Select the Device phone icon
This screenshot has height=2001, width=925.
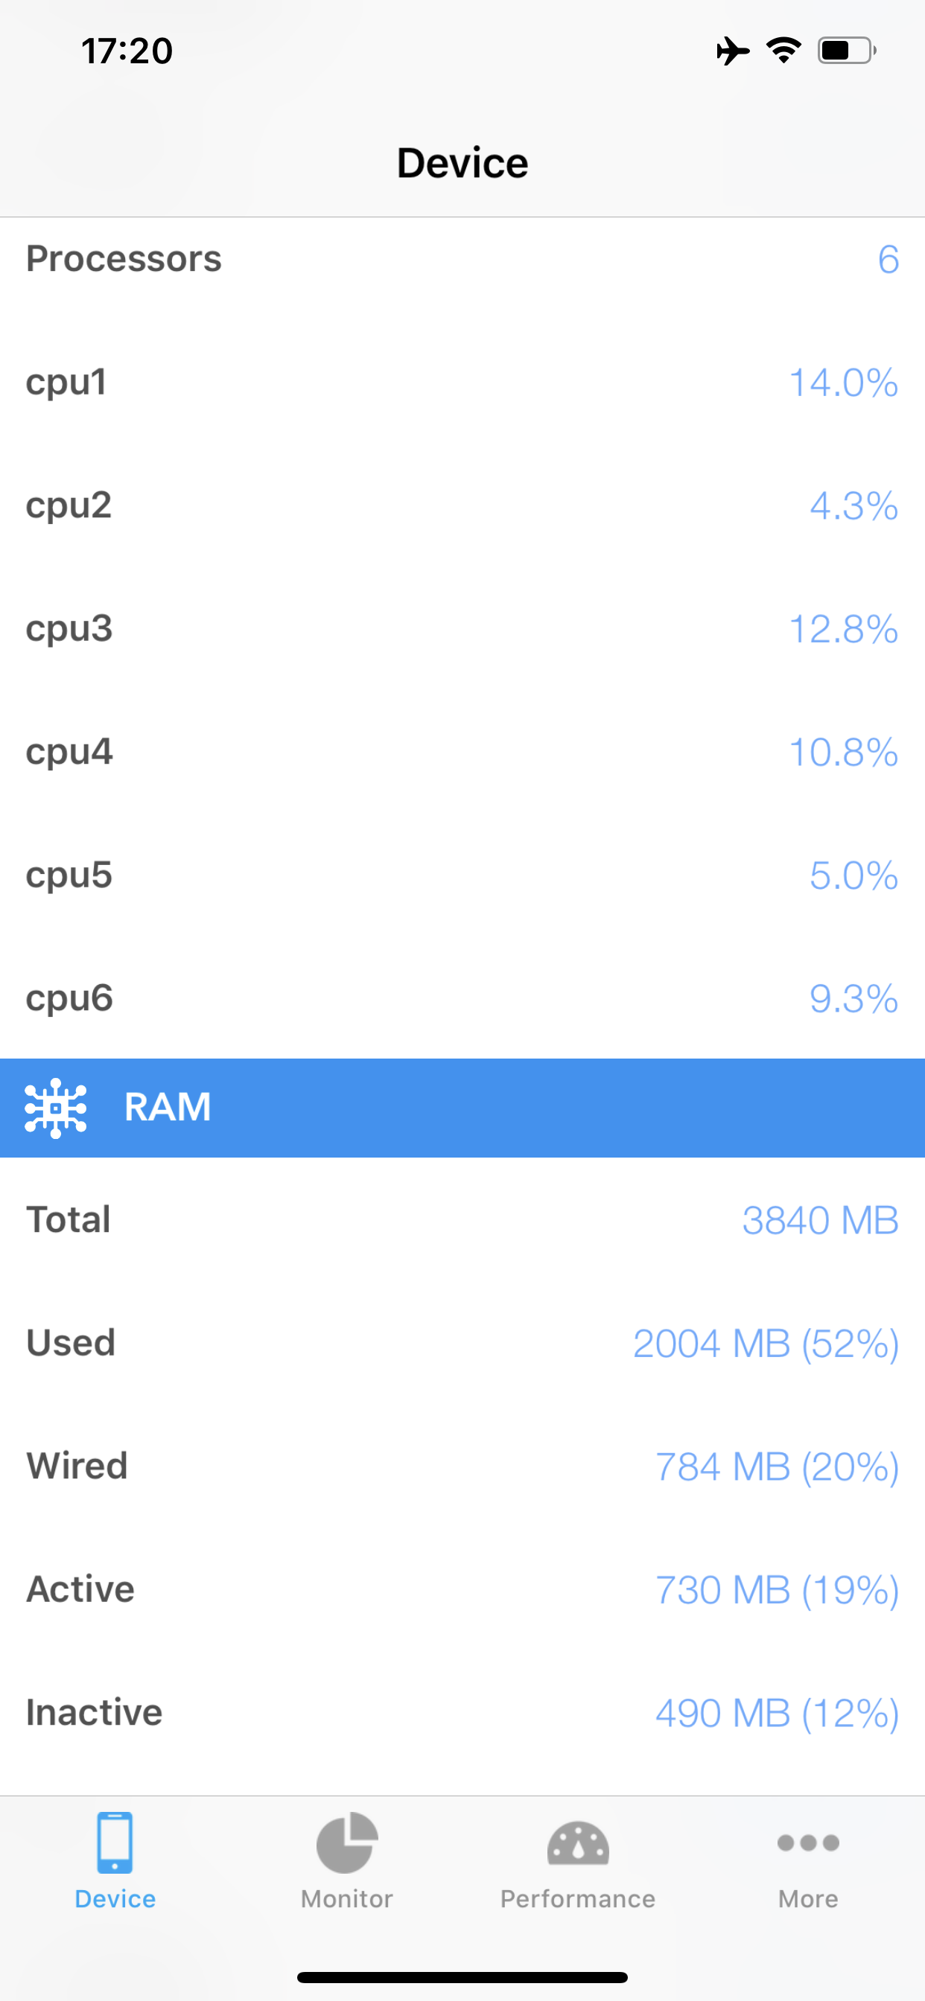[115, 1842]
